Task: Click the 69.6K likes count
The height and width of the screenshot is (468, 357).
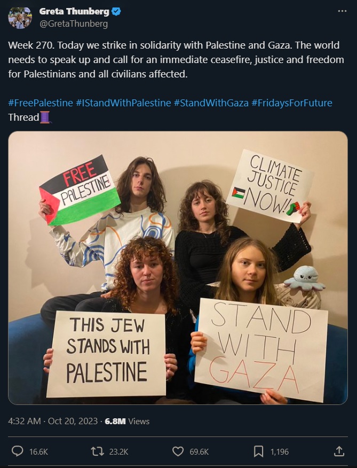Action: (x=199, y=451)
